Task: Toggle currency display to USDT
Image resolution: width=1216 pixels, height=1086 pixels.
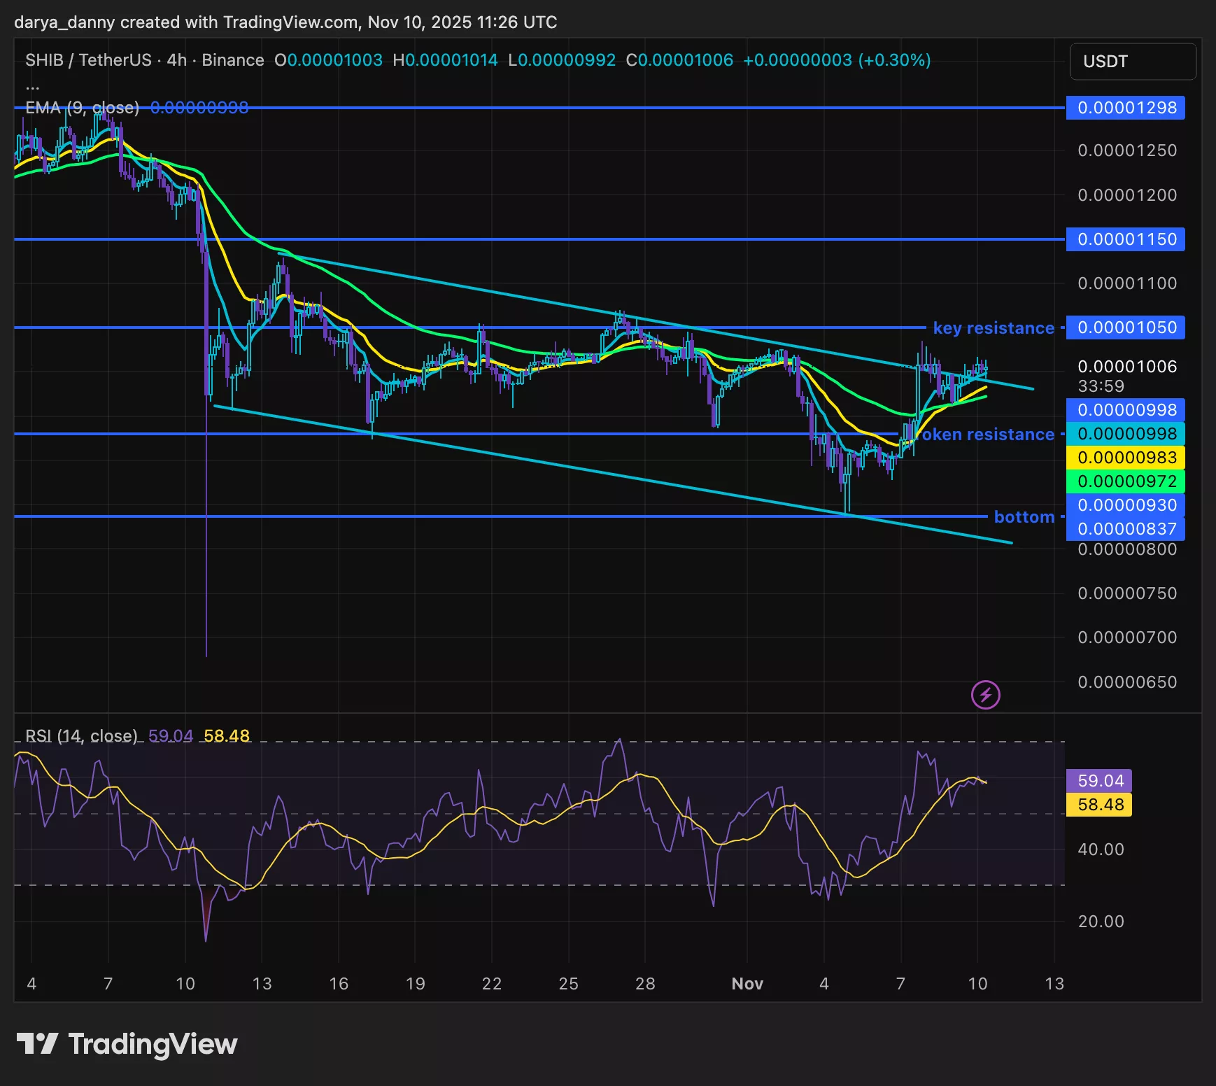Action: coord(1133,62)
